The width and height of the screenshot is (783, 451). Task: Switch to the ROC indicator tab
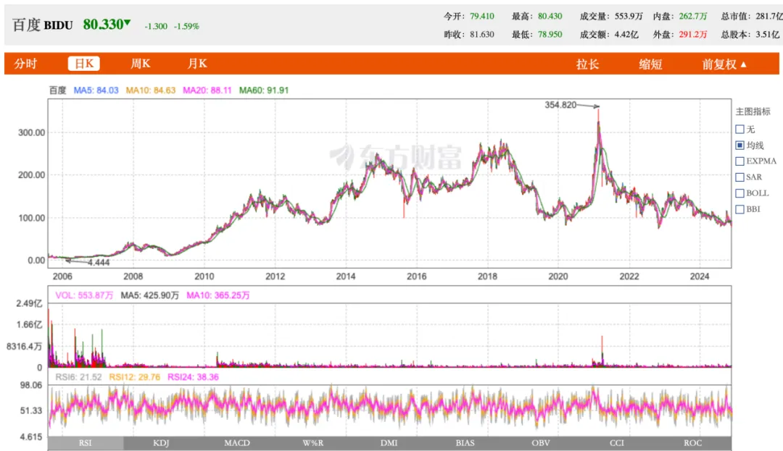(x=692, y=443)
